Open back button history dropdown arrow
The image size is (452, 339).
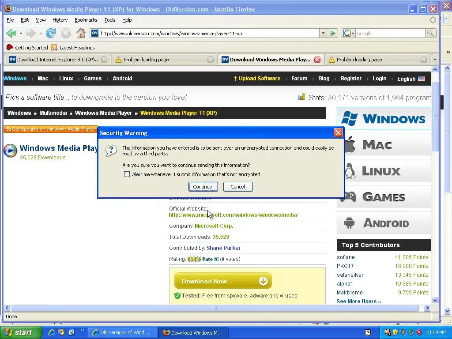pyautogui.click(x=21, y=34)
